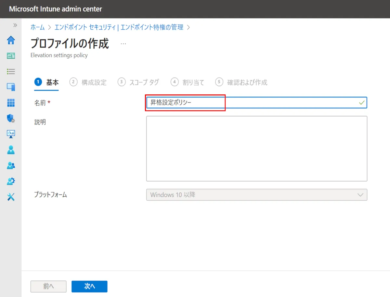Open Tenant administration gear-person icon in sidebar
The image size is (390, 297).
[x=11, y=181]
